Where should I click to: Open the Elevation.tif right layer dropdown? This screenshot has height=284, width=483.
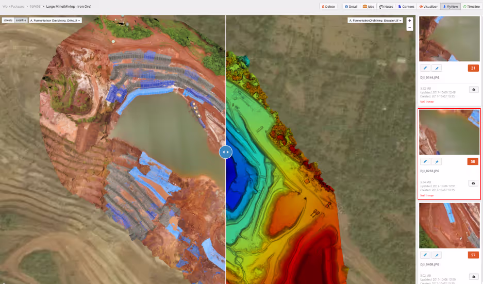tap(375, 20)
